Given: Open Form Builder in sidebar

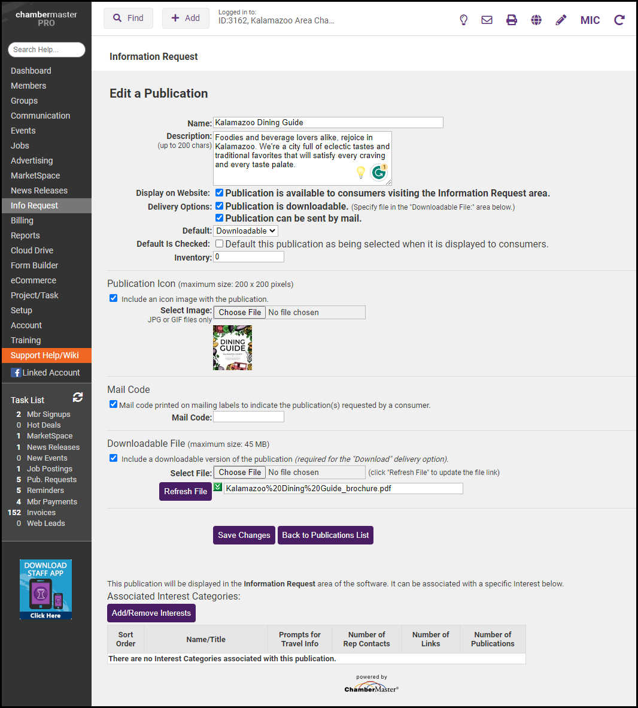Looking at the screenshot, I should click(34, 265).
